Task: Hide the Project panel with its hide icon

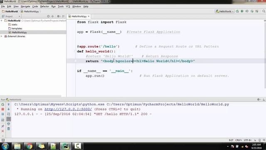Action: tap(64, 16)
